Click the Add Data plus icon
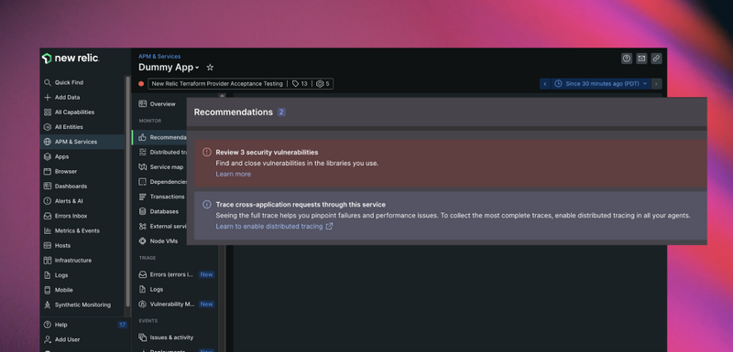Screen dimensions: 733x352 pyautogui.click(x=48, y=98)
